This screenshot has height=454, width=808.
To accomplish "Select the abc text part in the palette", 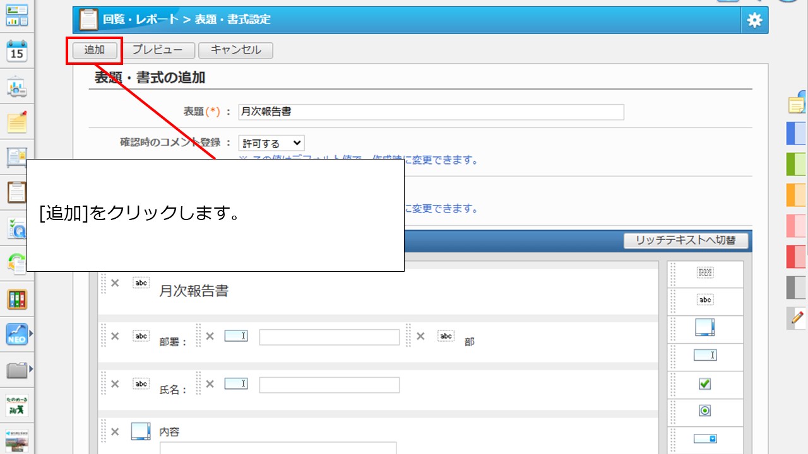I will click(x=705, y=300).
